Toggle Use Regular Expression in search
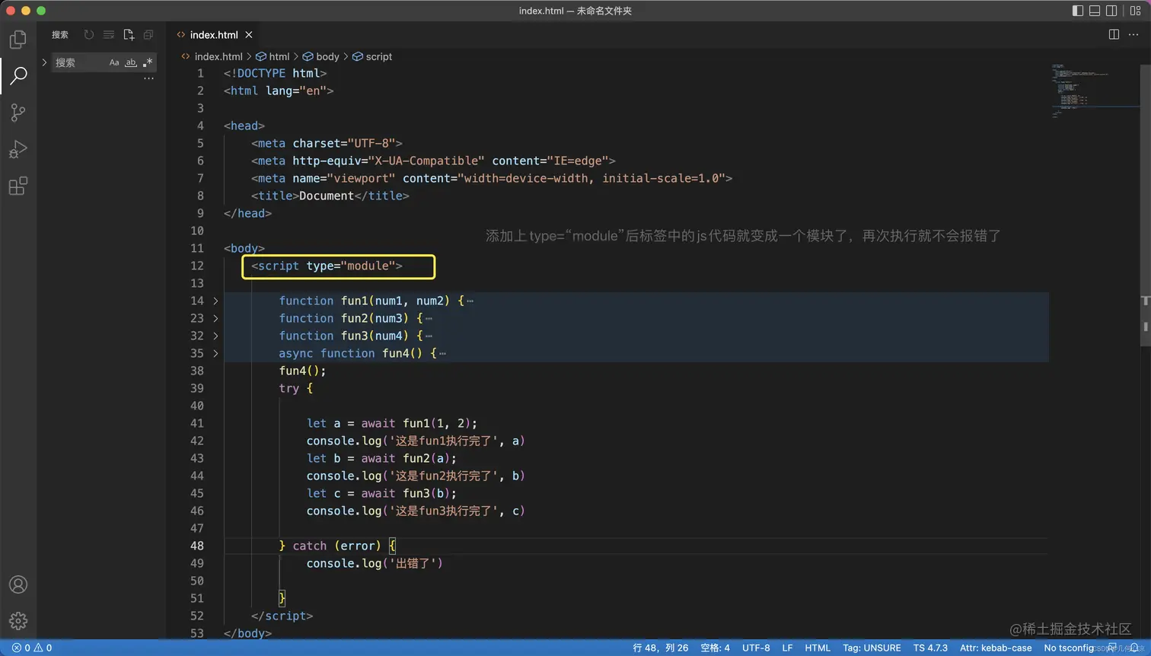This screenshot has height=656, width=1151. coord(148,62)
